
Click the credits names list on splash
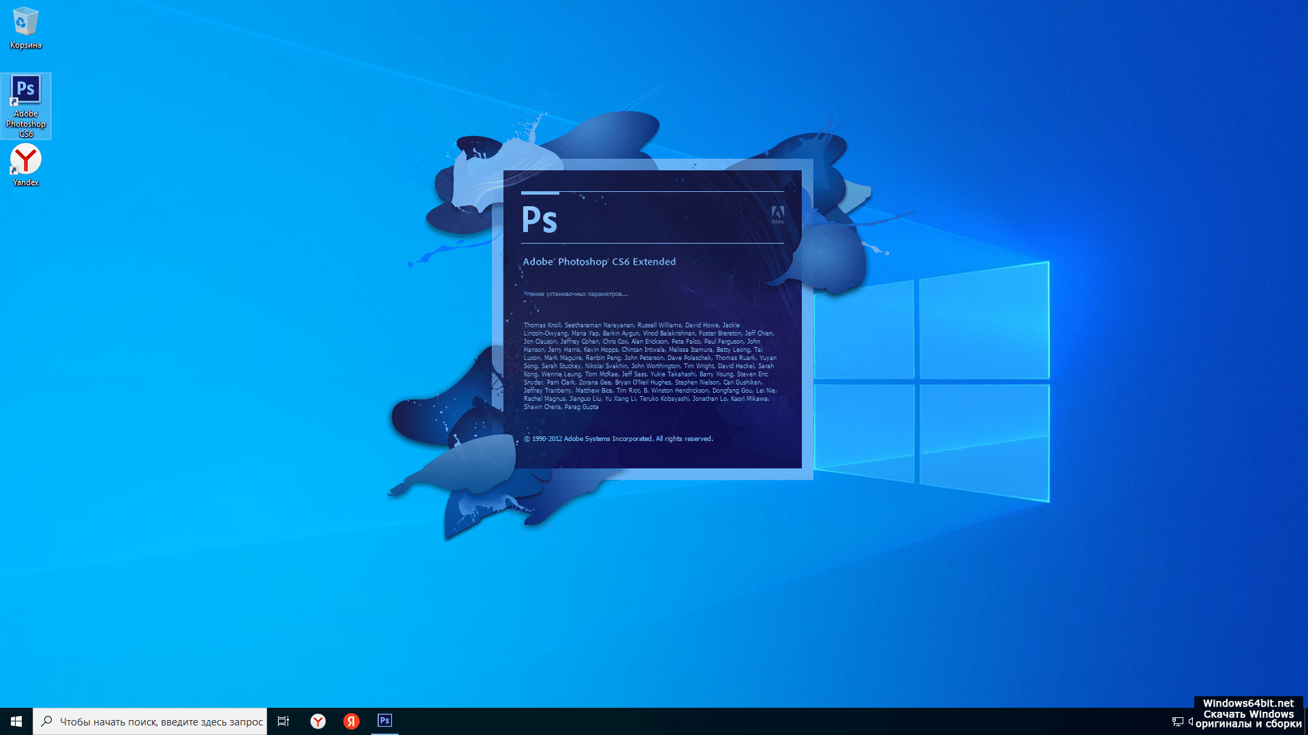coord(649,366)
